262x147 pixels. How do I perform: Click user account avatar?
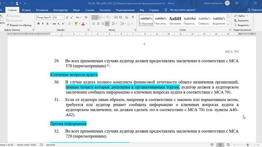pyautogui.click(x=227, y=3)
